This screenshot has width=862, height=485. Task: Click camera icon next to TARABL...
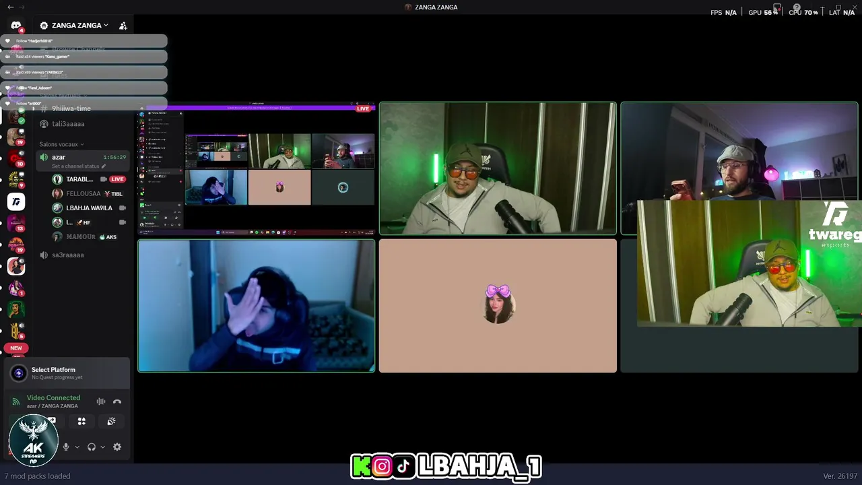(x=104, y=179)
